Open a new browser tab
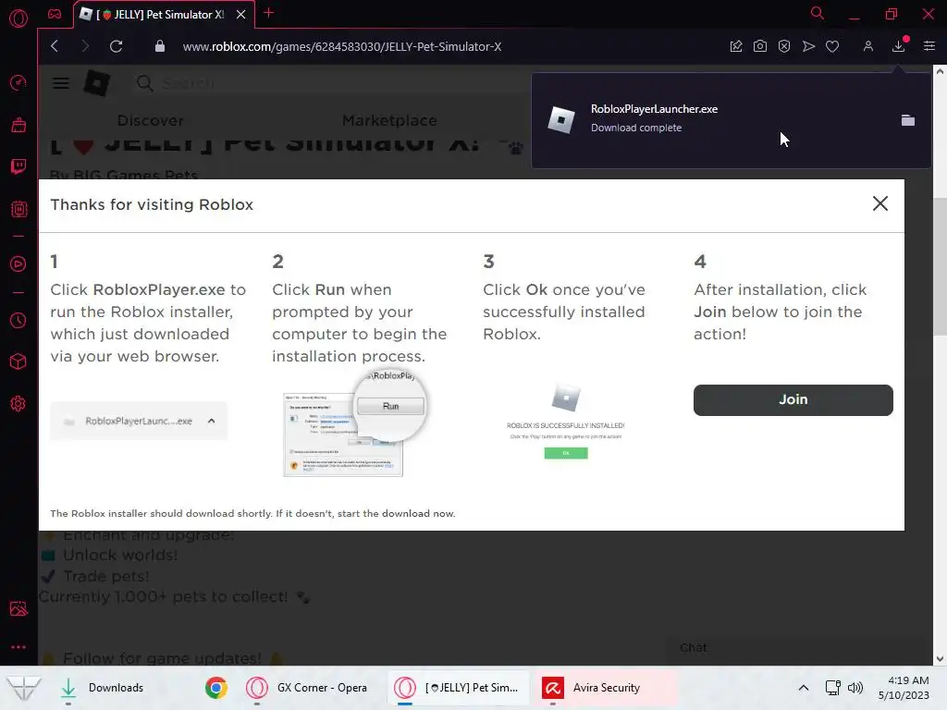This screenshot has width=947, height=710. pyautogui.click(x=269, y=13)
